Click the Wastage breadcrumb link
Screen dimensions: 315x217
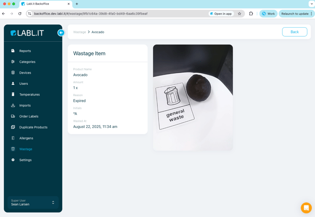click(x=79, y=32)
